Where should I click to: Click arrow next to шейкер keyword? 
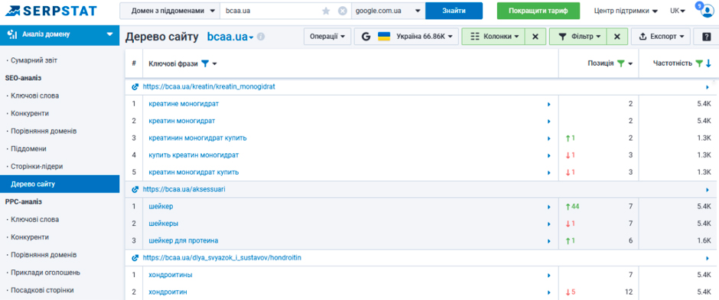pyautogui.click(x=548, y=207)
